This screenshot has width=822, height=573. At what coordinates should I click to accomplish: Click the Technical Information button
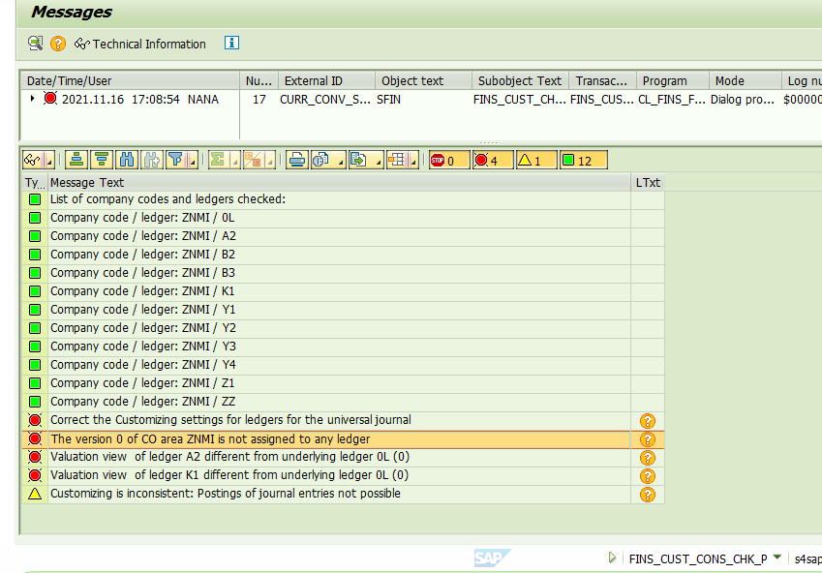[x=140, y=44]
